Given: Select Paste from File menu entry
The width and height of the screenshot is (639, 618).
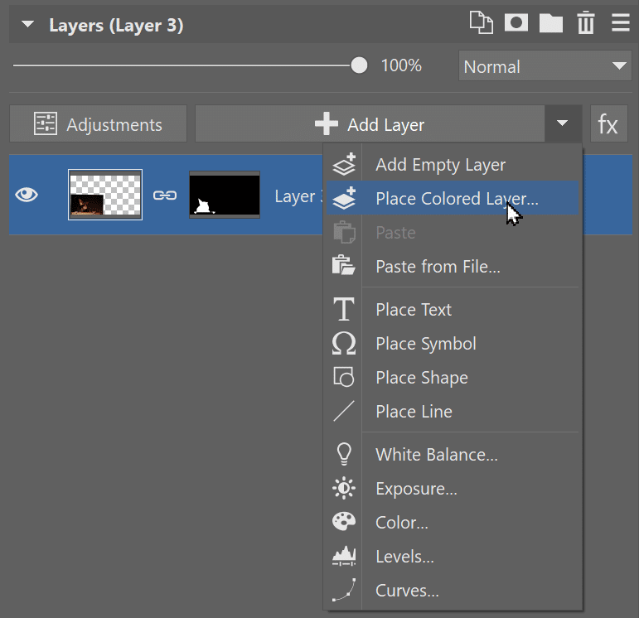Looking at the screenshot, I should click(x=437, y=267).
